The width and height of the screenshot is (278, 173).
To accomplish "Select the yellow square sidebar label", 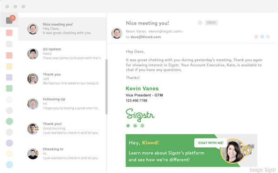I will pos(9,66).
